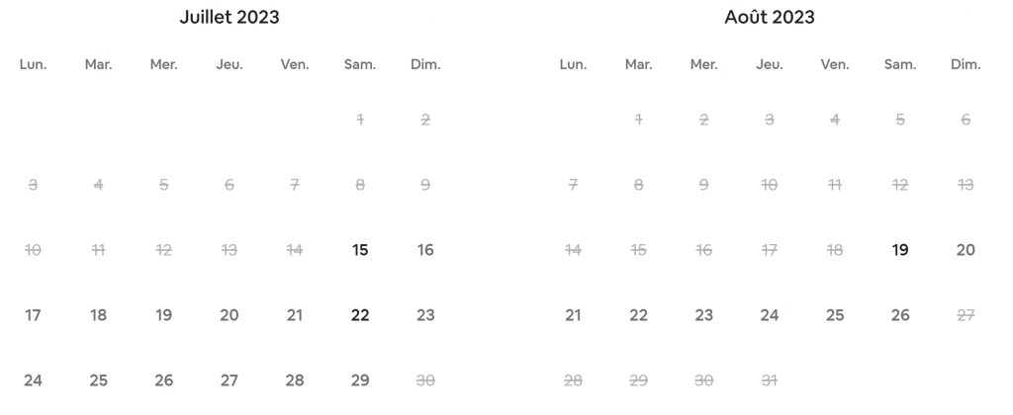This screenshot has width=1013, height=415.
Task: Pick Monday 21 Août 2023
Action: coord(573,315)
